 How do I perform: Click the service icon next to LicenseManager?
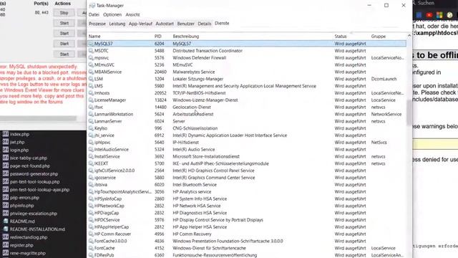pos(91,100)
